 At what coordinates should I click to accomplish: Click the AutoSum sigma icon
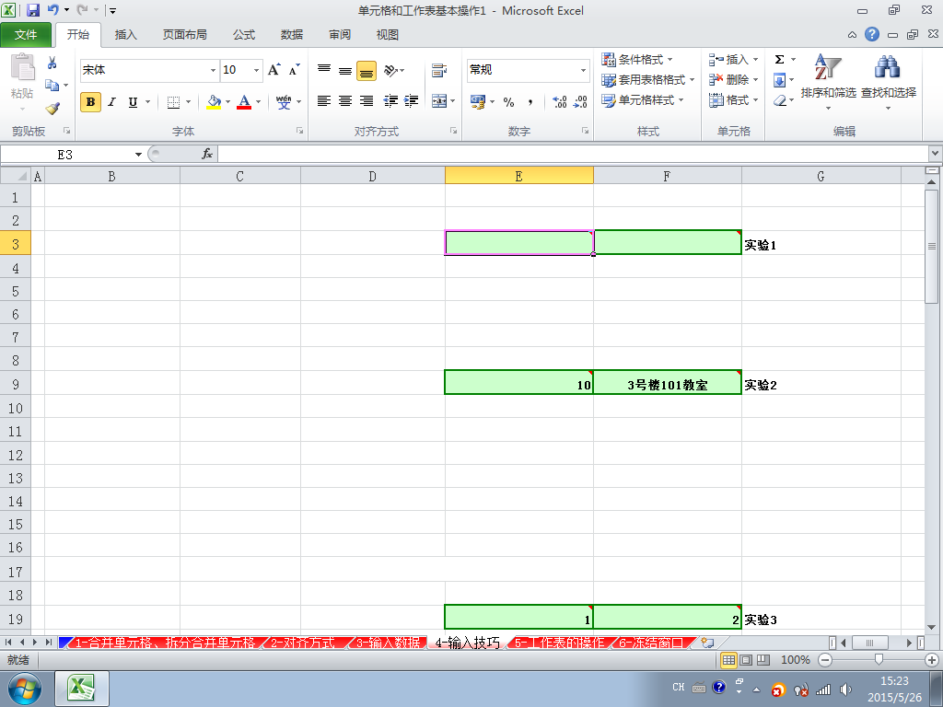(779, 59)
